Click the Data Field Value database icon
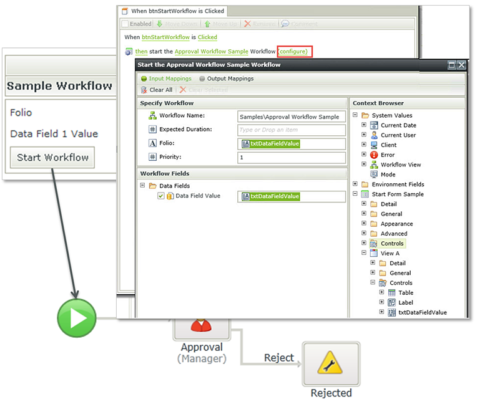 170,196
